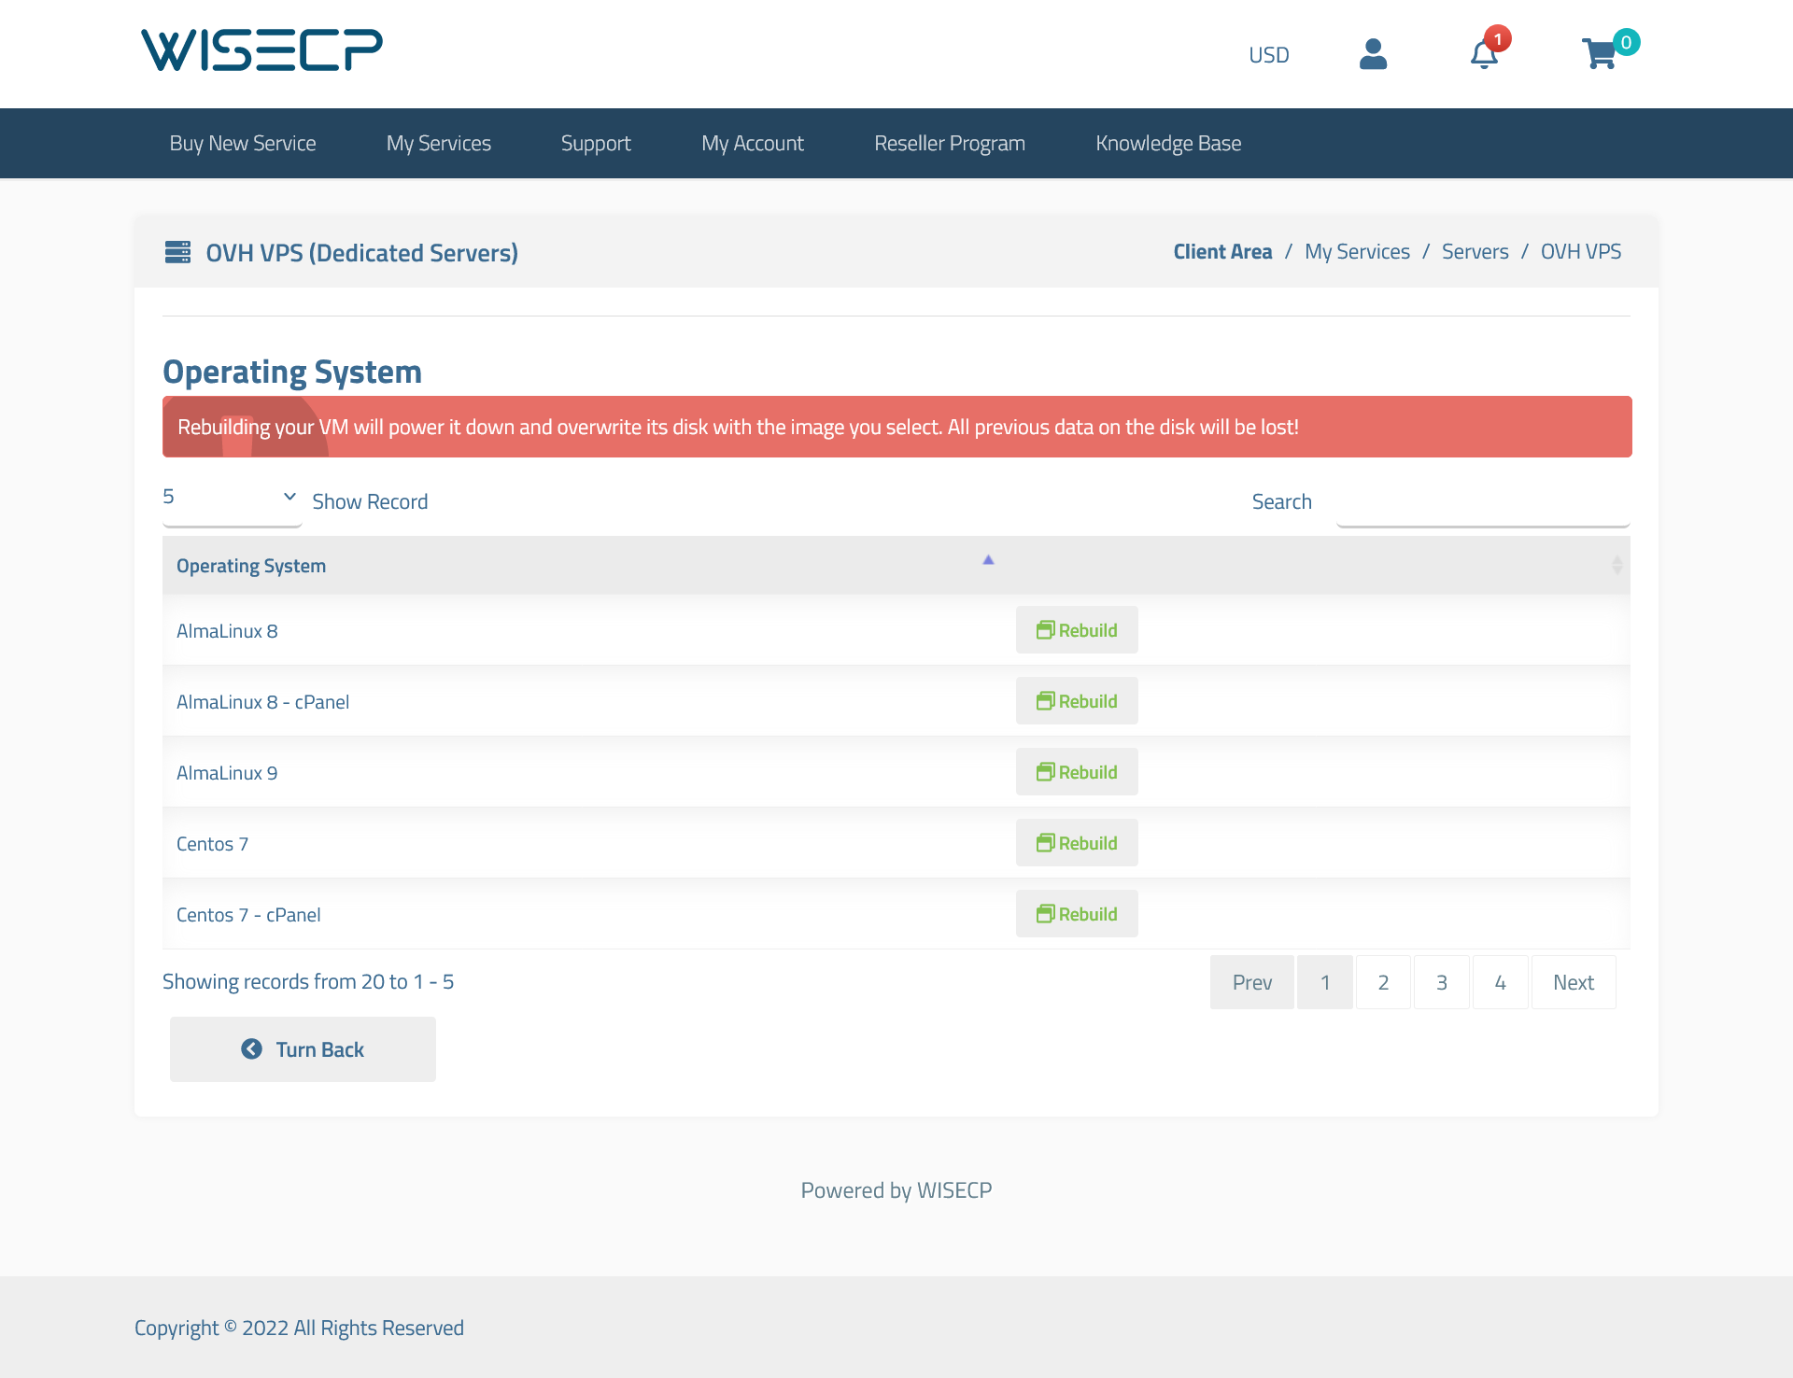Click the Operating System column sort arrow

[x=988, y=560]
